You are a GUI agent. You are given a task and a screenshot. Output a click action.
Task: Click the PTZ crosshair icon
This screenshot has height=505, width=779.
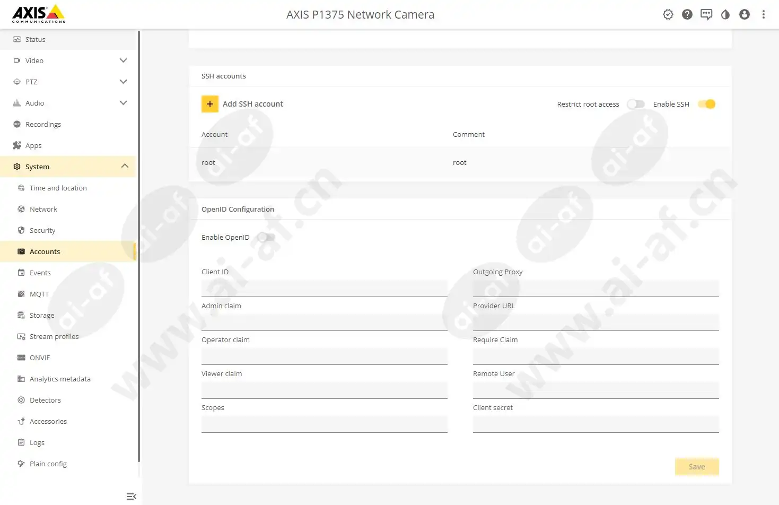coord(17,82)
